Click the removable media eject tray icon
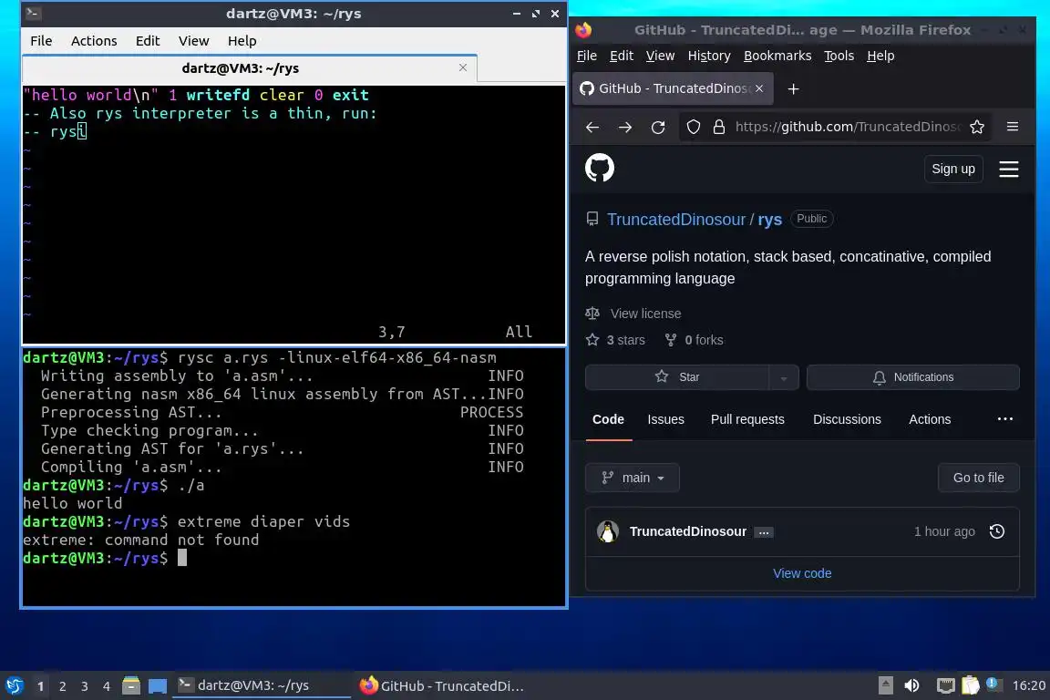 [x=885, y=685]
